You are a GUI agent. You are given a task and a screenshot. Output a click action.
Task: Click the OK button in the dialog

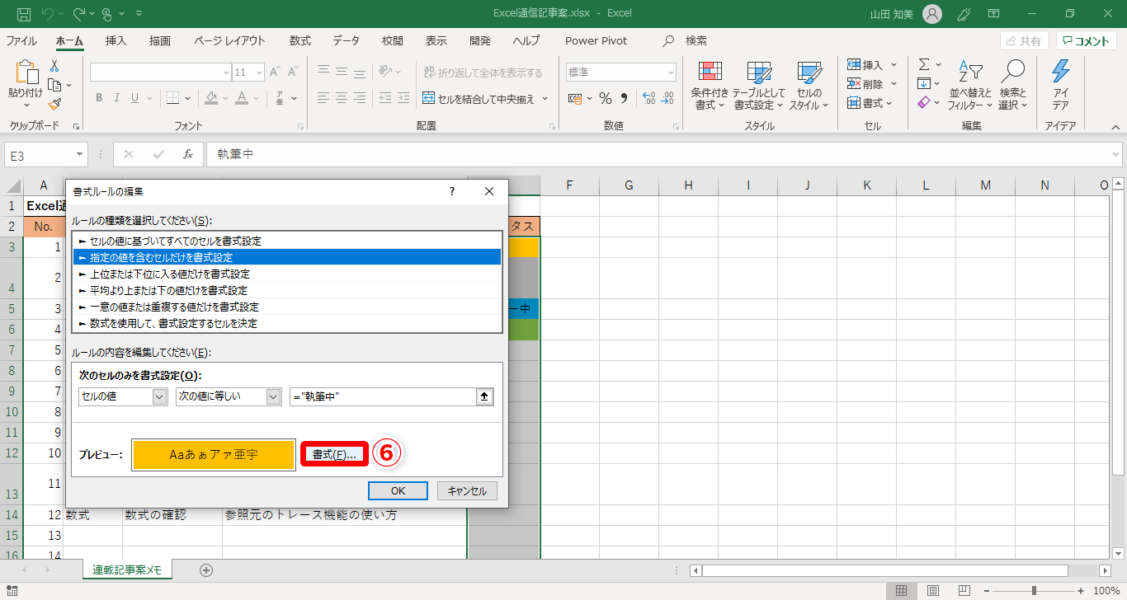click(x=398, y=490)
